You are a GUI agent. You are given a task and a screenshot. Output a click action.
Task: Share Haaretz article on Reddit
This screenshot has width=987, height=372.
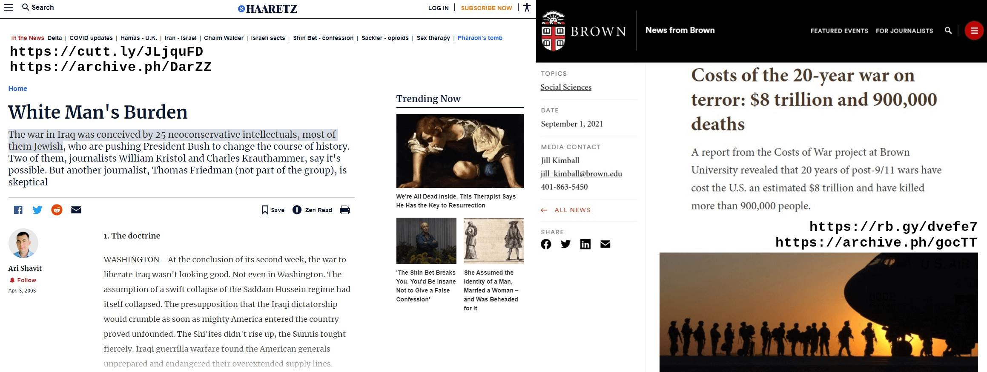point(57,210)
